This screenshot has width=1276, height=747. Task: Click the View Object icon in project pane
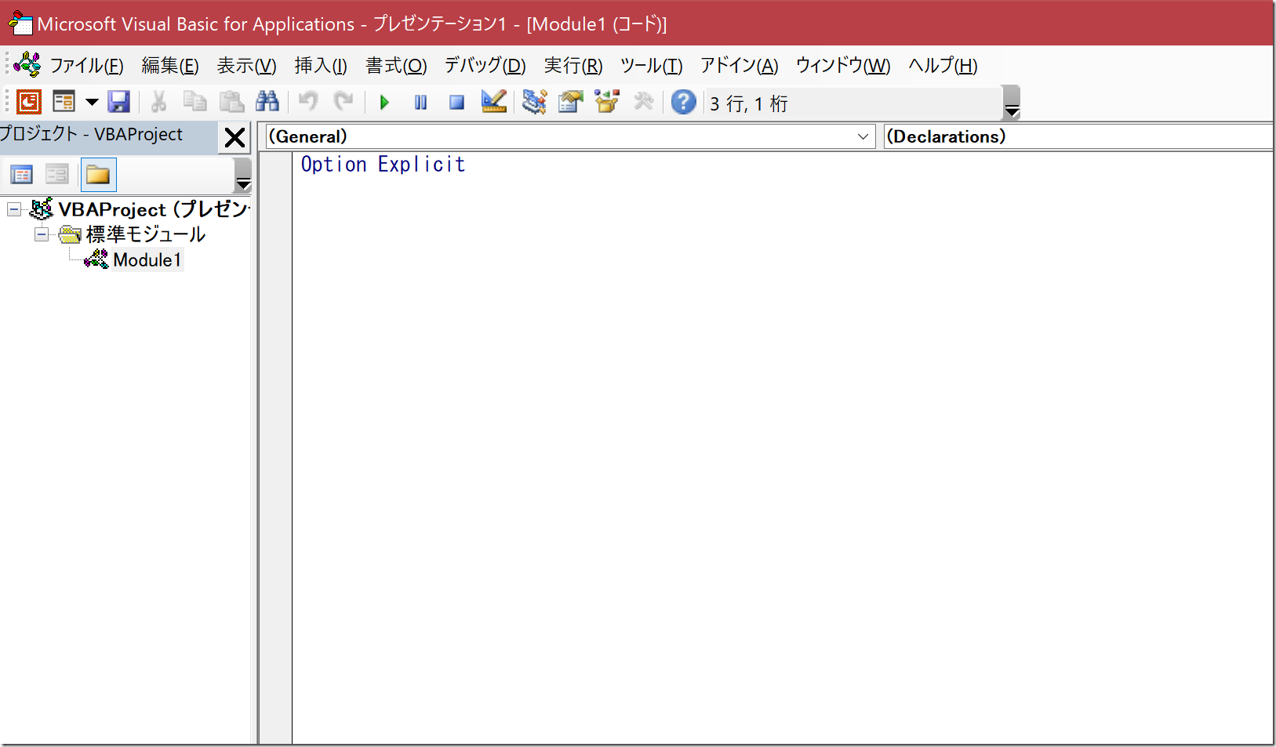(57, 175)
